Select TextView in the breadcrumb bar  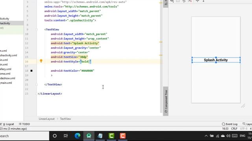[x=65, y=119]
